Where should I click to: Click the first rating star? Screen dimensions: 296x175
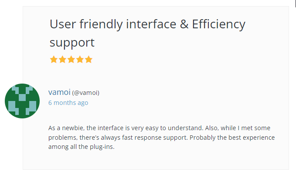click(54, 59)
